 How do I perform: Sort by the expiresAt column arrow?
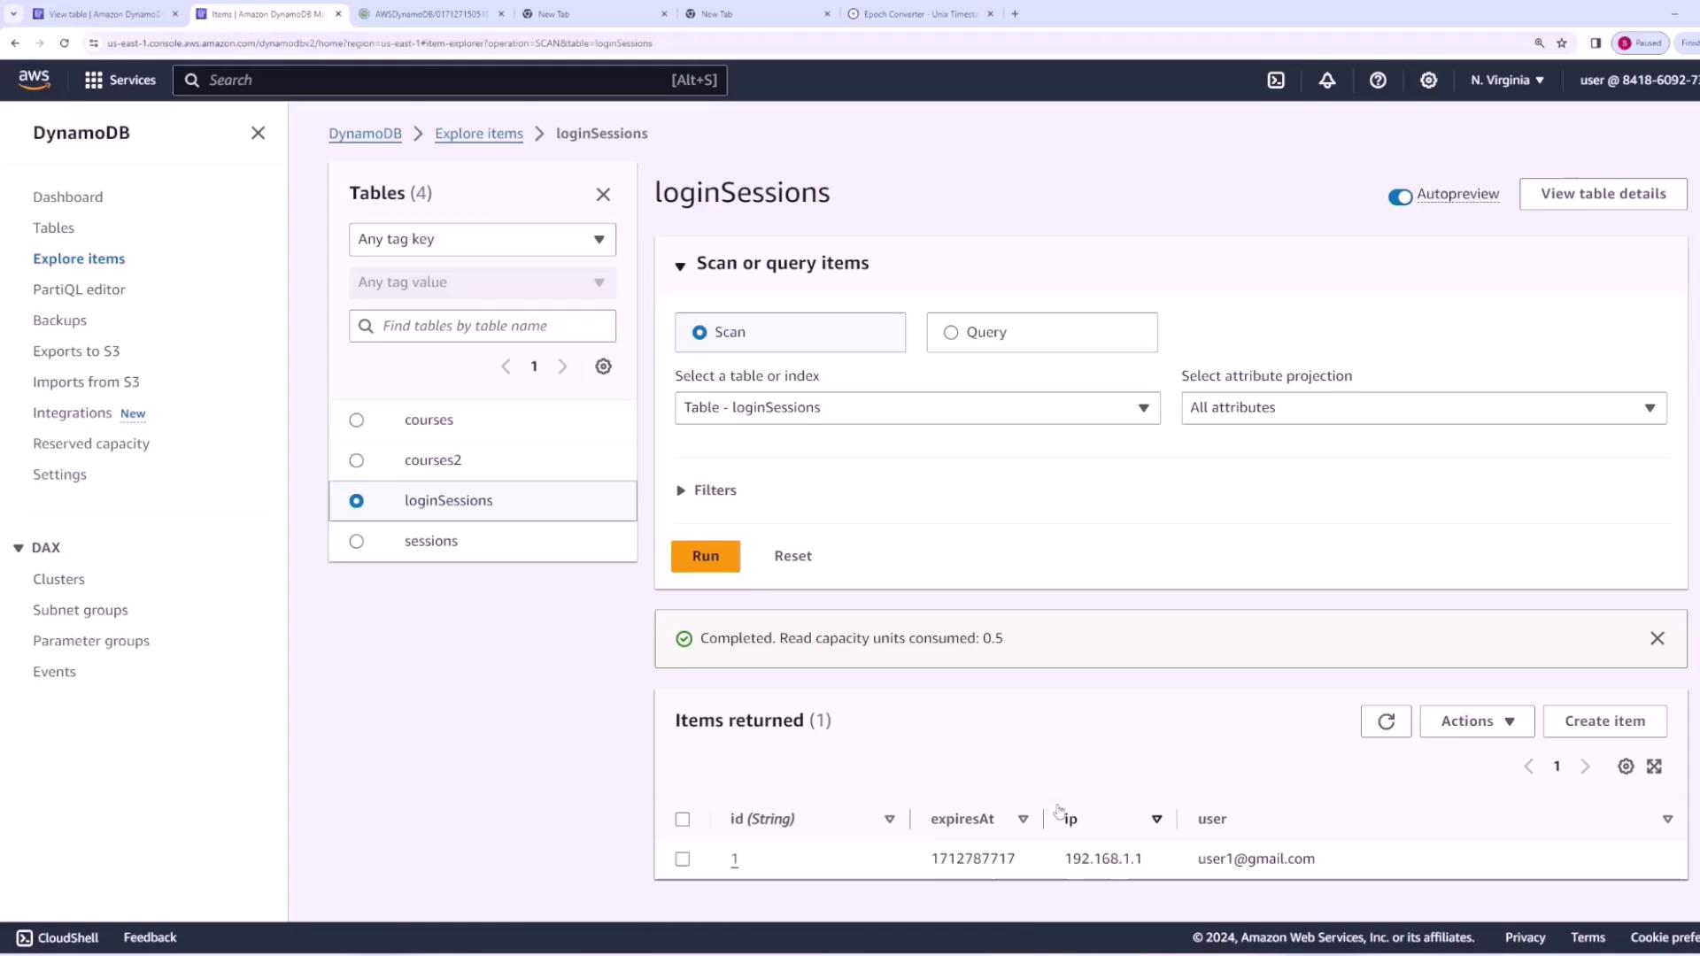pyautogui.click(x=1023, y=819)
